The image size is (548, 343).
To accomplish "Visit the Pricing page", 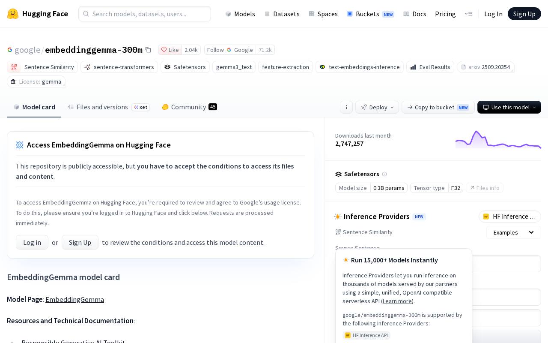I will (x=445, y=14).
